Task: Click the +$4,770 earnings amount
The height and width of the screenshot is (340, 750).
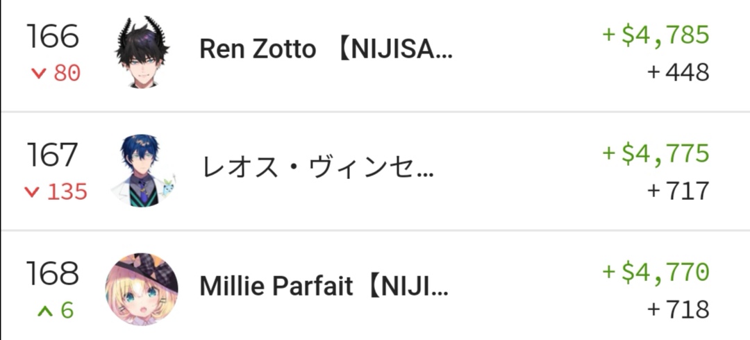Action: coord(656,272)
